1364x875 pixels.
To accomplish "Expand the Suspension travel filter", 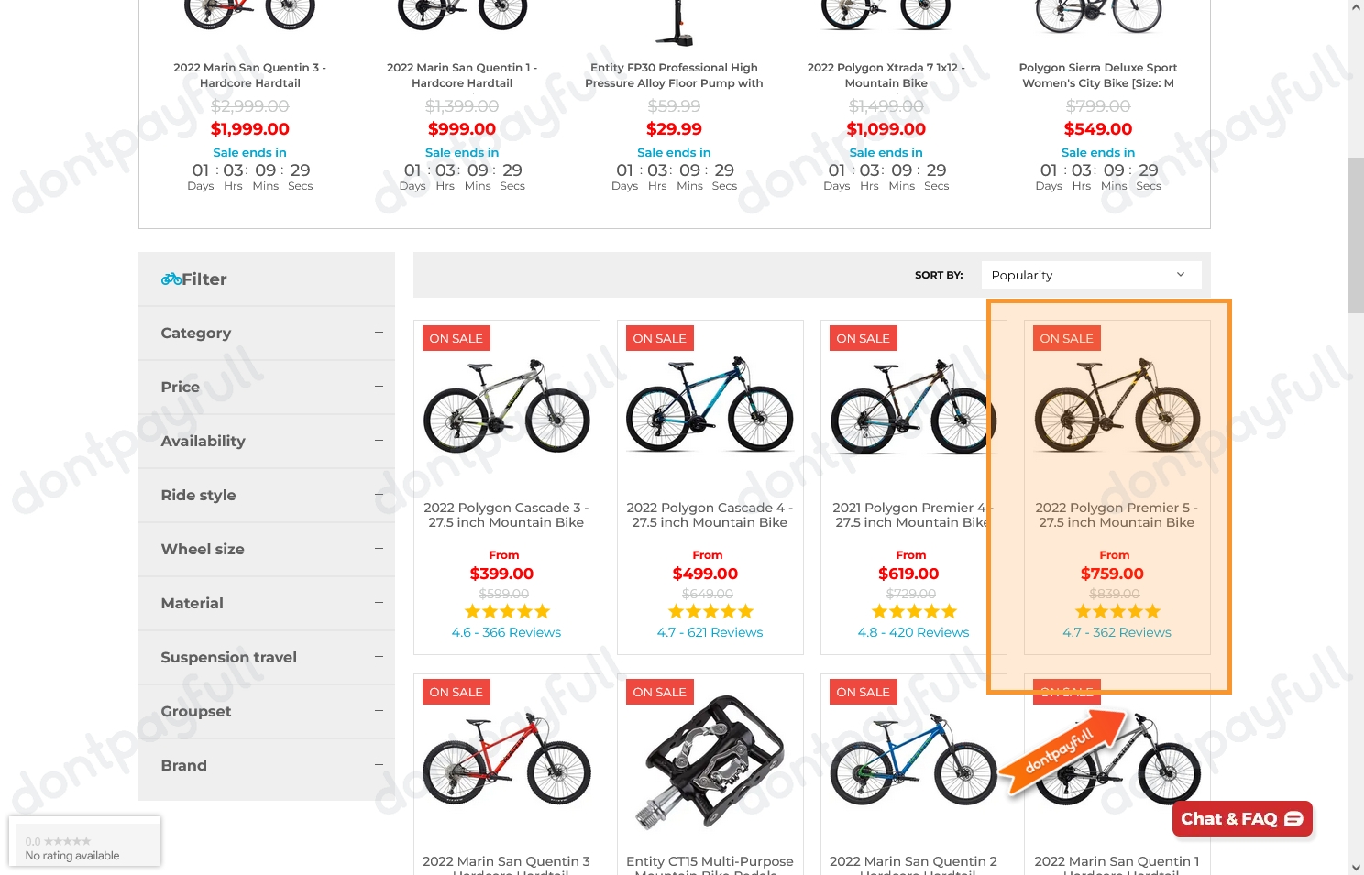I will click(x=379, y=657).
